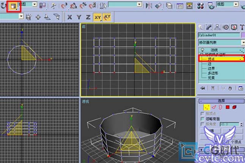
Task: Select the uniform scale tool in toolbar
Action: (13, 6)
